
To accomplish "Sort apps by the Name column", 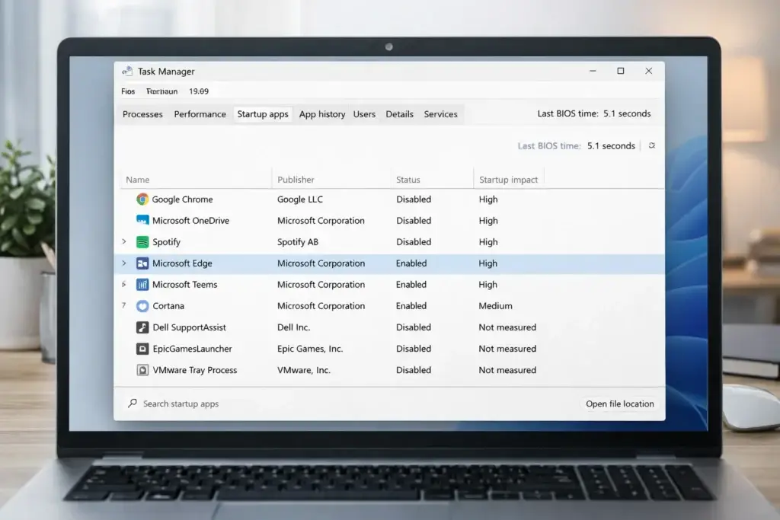I will (138, 180).
